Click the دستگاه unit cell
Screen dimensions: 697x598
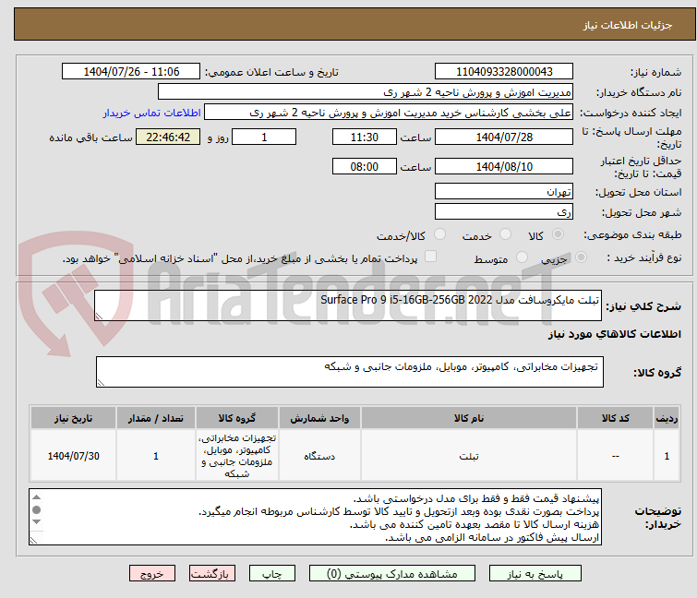319,456
